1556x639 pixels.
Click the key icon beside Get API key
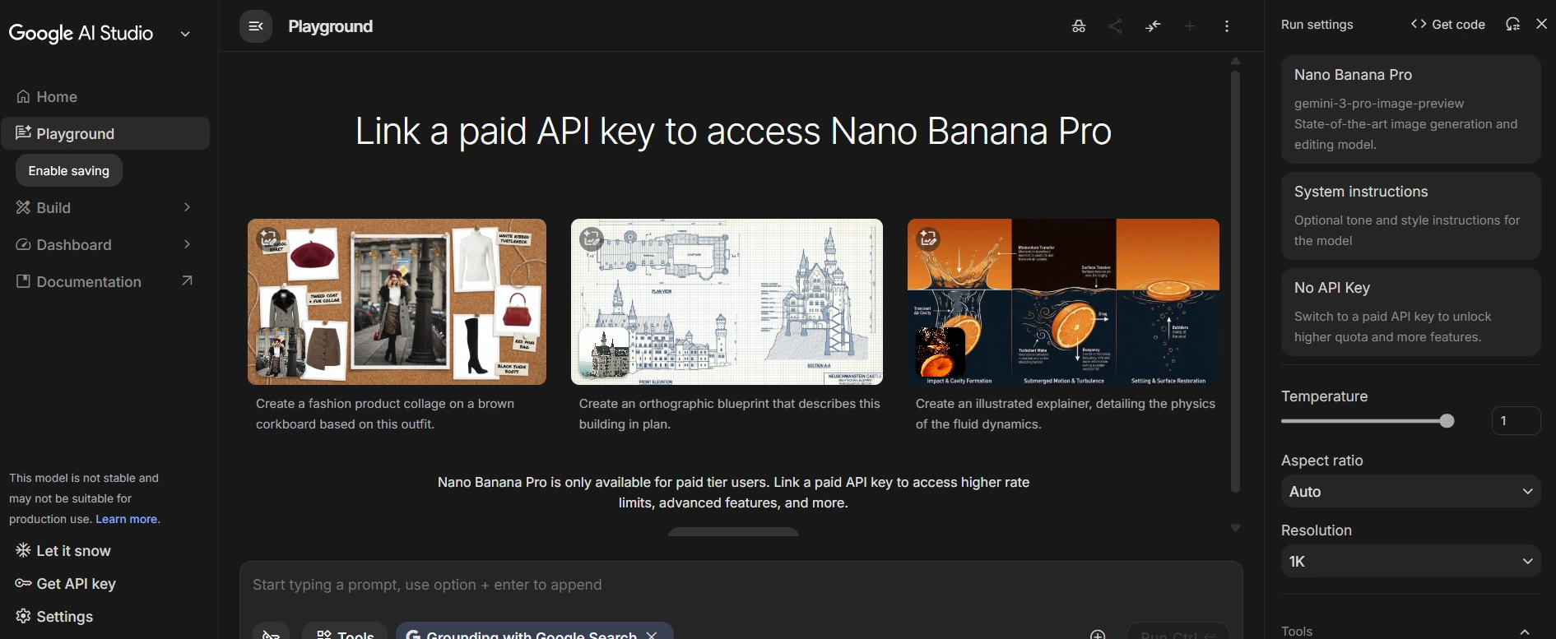point(23,583)
